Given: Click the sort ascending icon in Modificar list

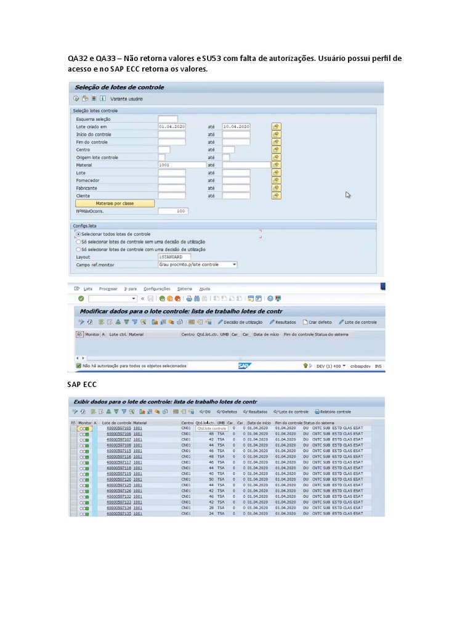Looking at the screenshot, I should pos(118,322).
